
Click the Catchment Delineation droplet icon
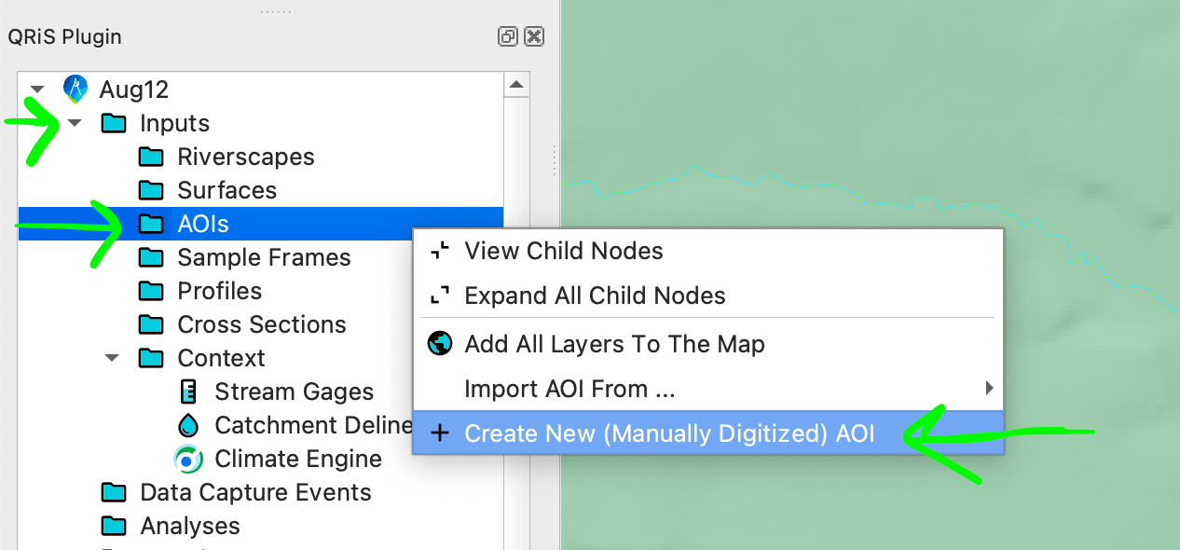188,425
